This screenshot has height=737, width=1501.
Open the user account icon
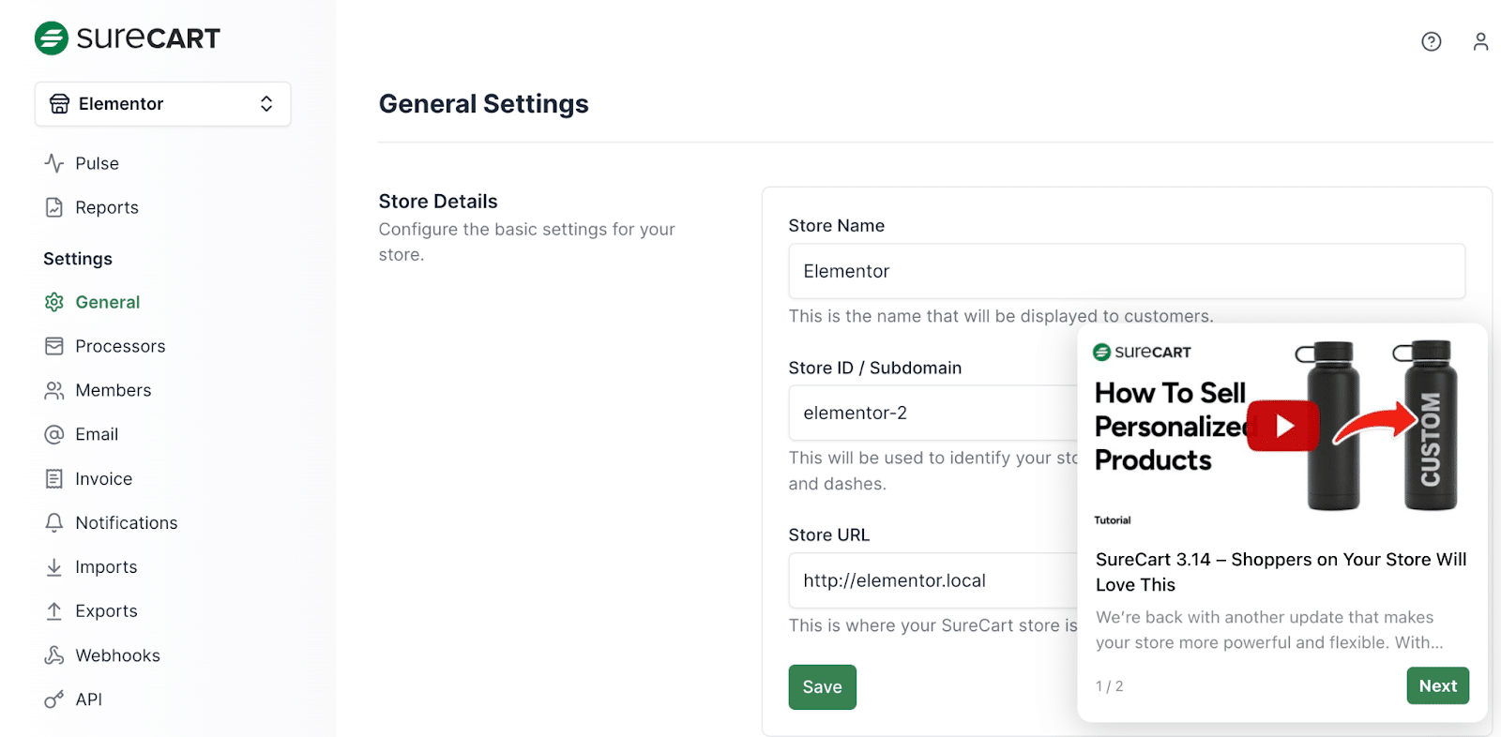1480,41
